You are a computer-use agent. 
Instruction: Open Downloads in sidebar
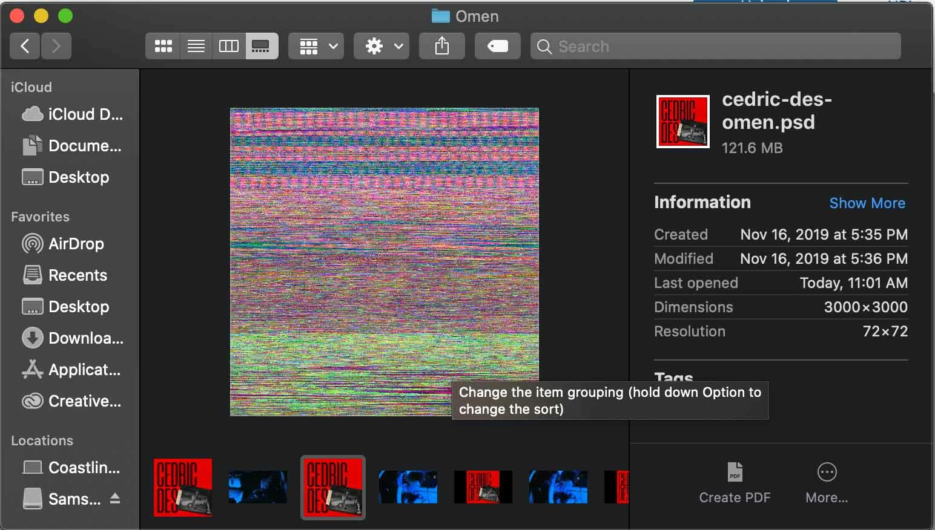click(72, 338)
